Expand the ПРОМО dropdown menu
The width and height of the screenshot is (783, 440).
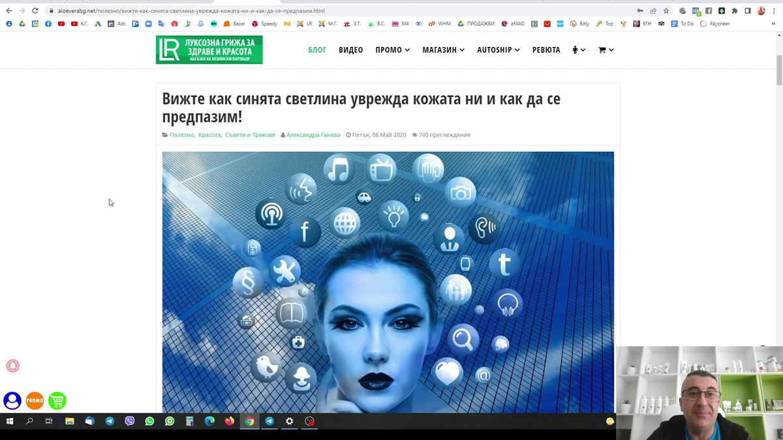point(392,50)
